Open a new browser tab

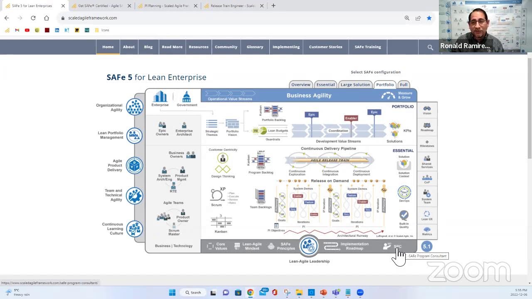click(273, 6)
